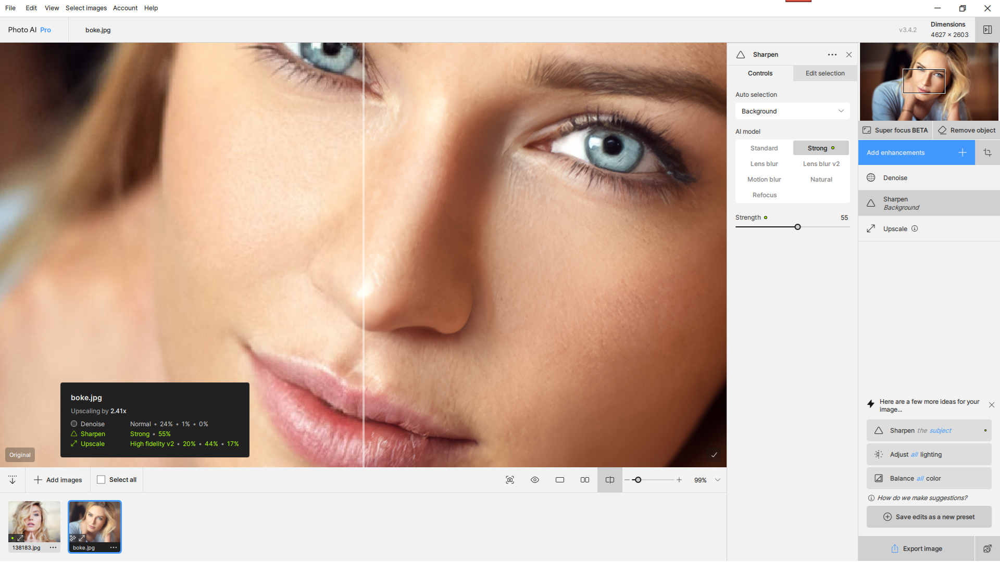The image size is (1000, 562).
Task: Open the Sharpen panel three-dots menu
Action: 832,55
